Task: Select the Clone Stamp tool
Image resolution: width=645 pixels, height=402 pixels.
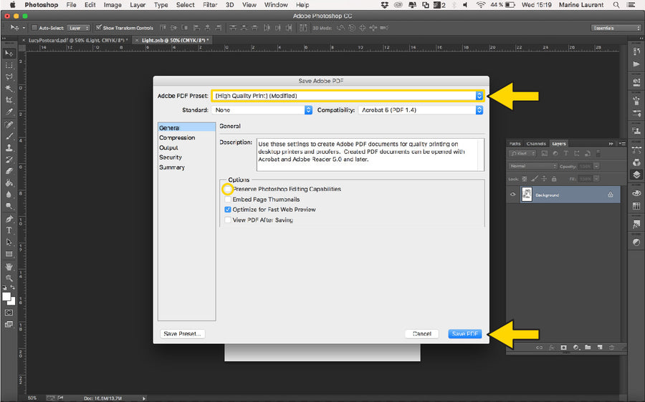Action: click(x=9, y=148)
